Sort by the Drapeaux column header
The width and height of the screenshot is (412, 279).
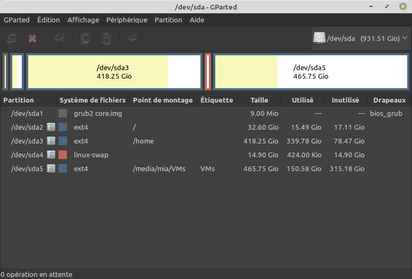(389, 100)
